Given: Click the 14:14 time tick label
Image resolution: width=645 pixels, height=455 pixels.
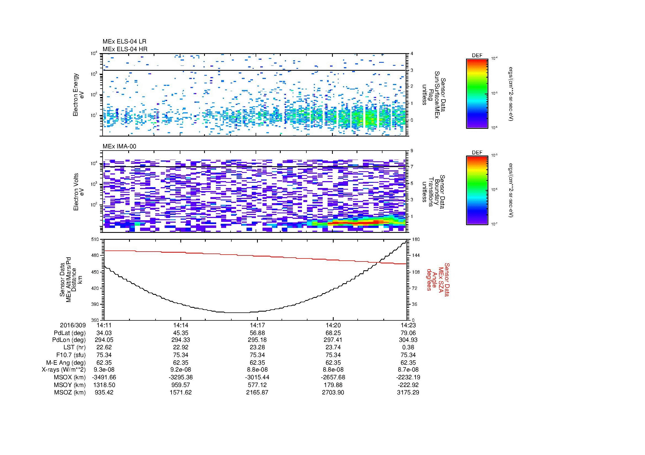Looking at the screenshot, I should click(x=181, y=325).
